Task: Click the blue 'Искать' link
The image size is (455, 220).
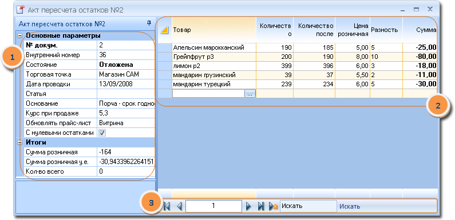Action: pyautogui.click(x=350, y=206)
